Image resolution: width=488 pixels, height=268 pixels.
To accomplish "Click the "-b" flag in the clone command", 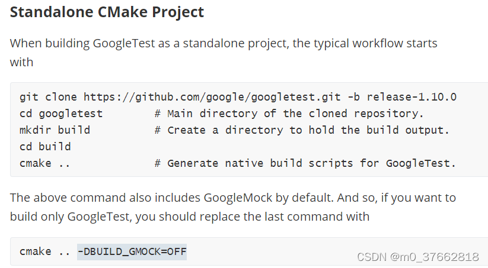I will tap(354, 97).
